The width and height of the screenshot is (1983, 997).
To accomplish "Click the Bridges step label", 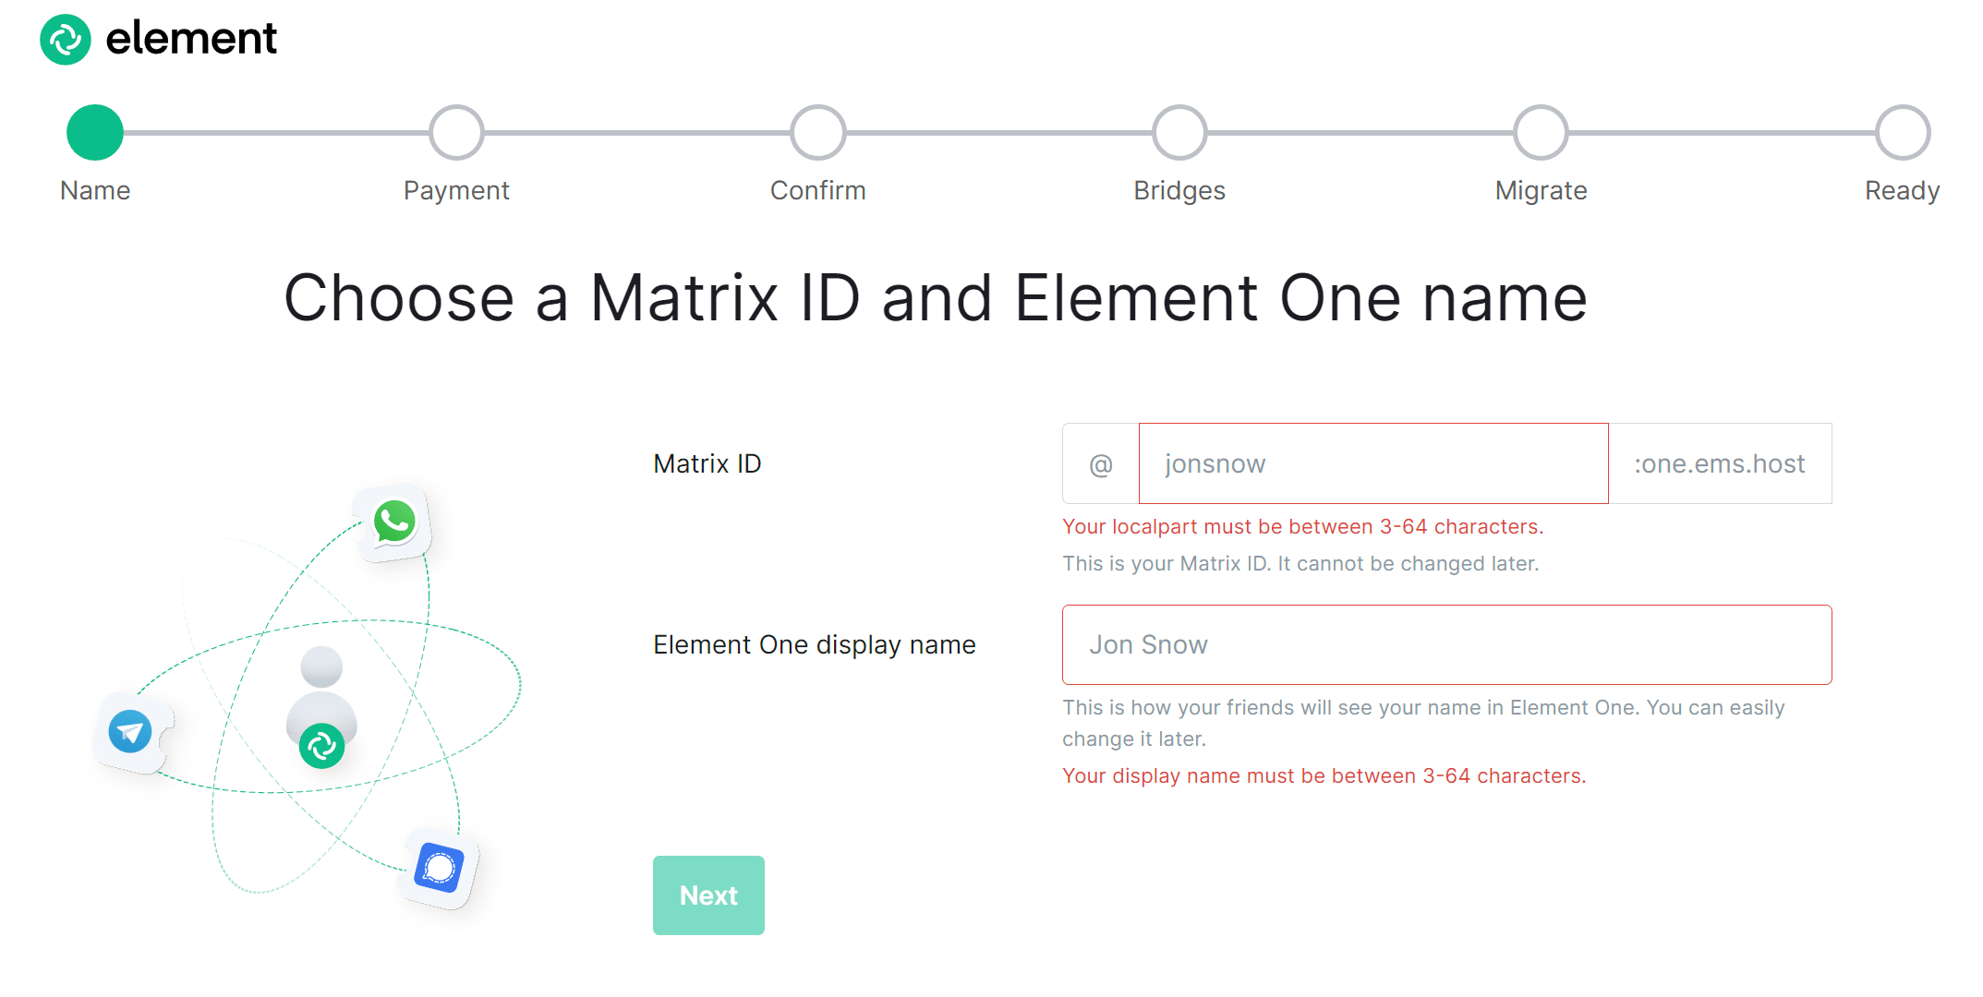I will click(1179, 191).
